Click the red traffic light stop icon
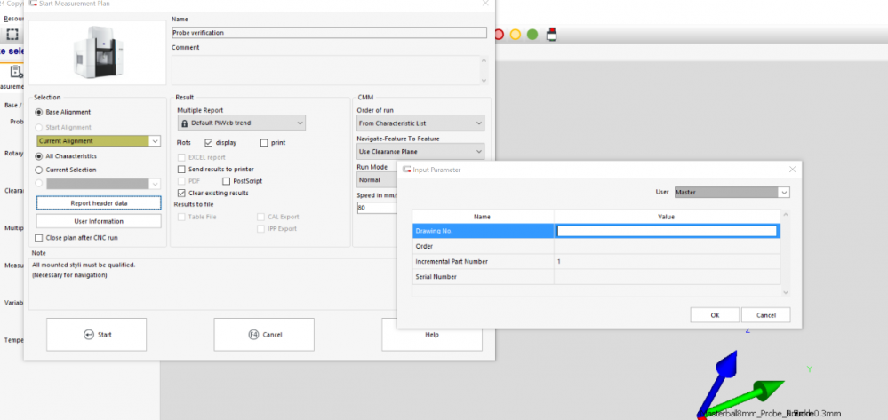888x420 pixels. pos(498,35)
